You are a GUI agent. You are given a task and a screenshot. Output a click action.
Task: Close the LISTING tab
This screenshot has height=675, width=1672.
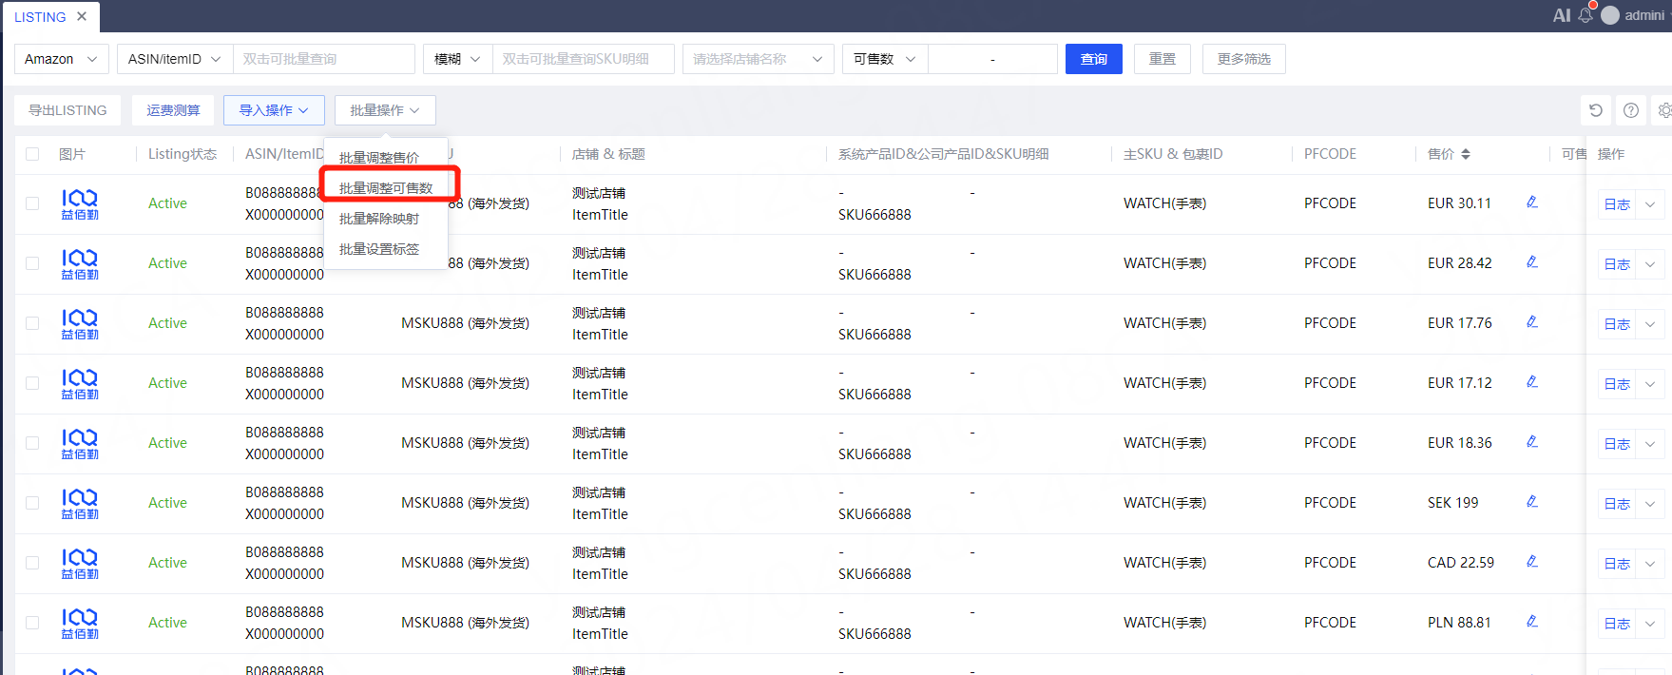click(82, 16)
